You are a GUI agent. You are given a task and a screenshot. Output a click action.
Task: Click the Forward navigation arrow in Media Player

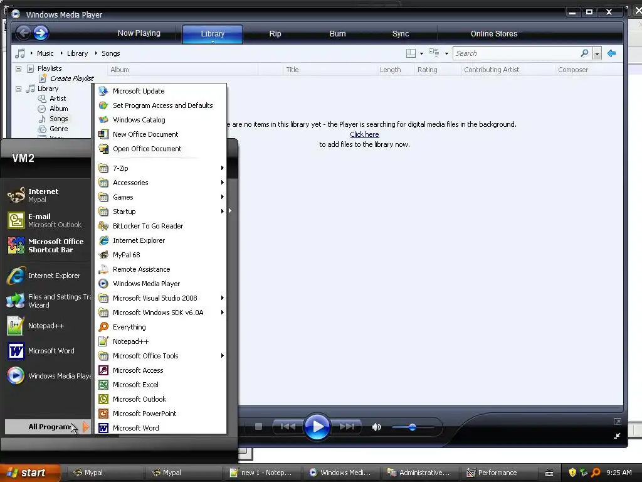(41, 33)
